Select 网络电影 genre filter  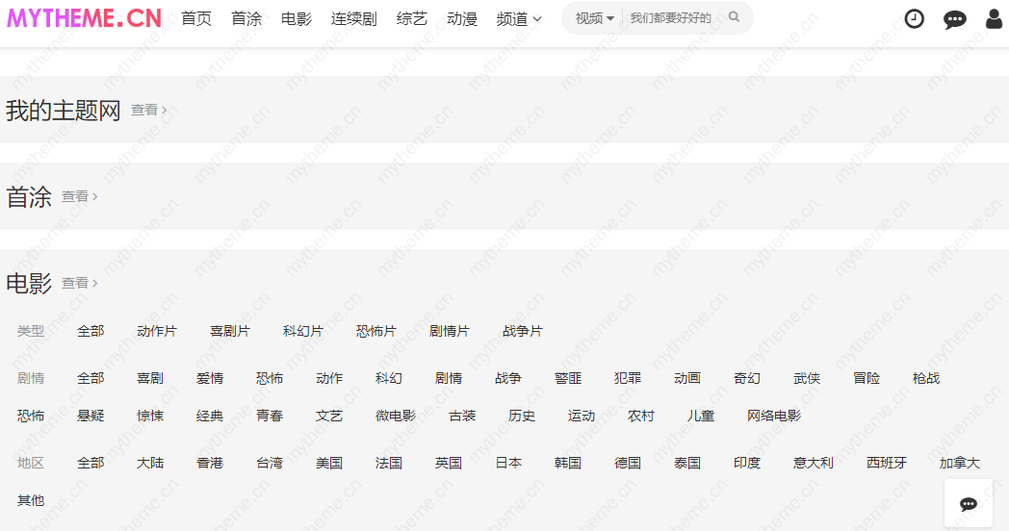(774, 417)
